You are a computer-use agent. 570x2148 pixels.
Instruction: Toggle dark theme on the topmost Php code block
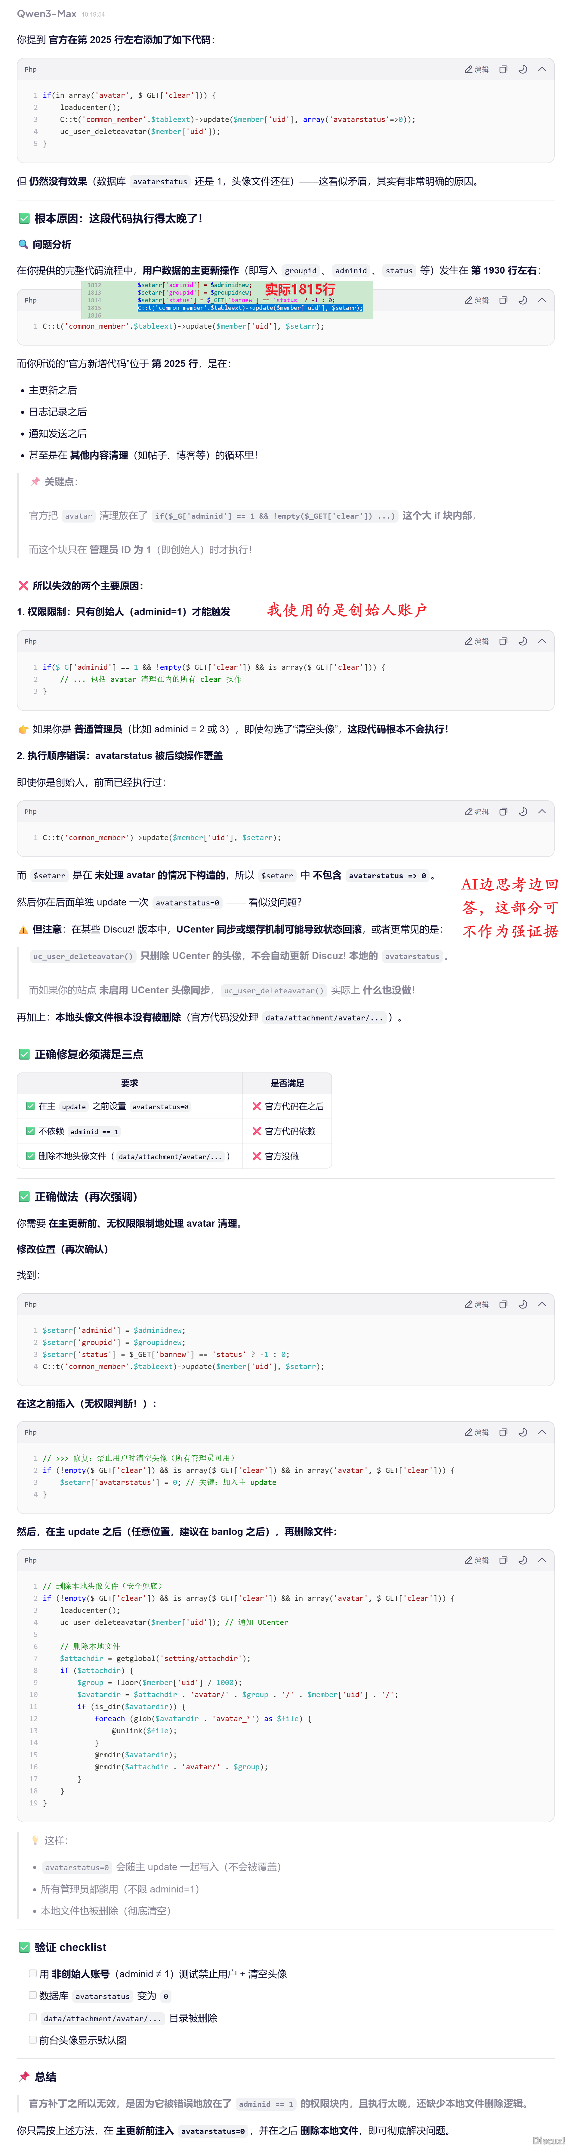pos(522,70)
